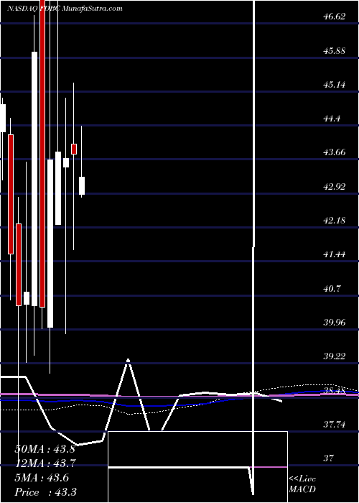Screen dimensions: 359x503
Task: Click the small red candlestick near 43.66
Action: click(74, 149)
